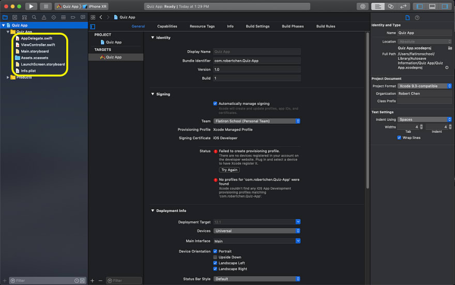
Task: Open the symbol navigator
Action: 24,17
